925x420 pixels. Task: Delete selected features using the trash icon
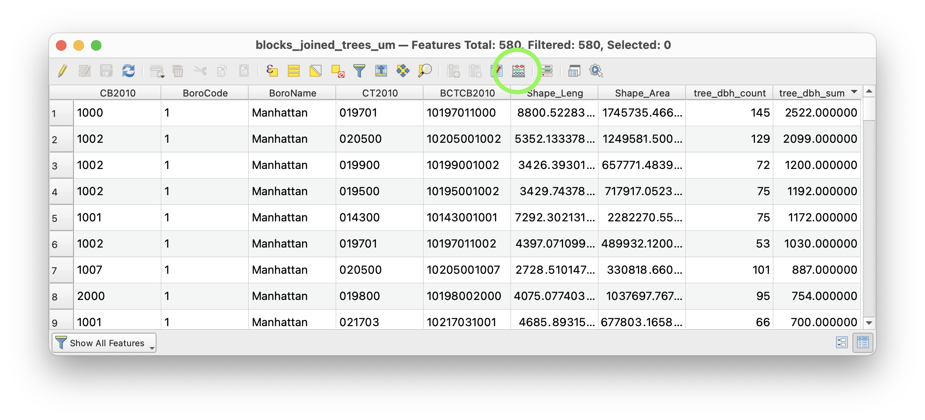178,71
